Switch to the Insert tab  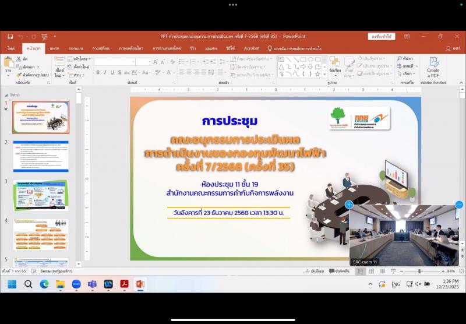54,48
